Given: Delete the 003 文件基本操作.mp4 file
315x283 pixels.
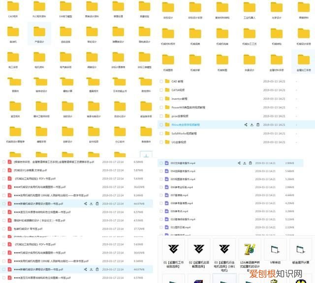Looking at the screenshot, I should pos(251,163).
